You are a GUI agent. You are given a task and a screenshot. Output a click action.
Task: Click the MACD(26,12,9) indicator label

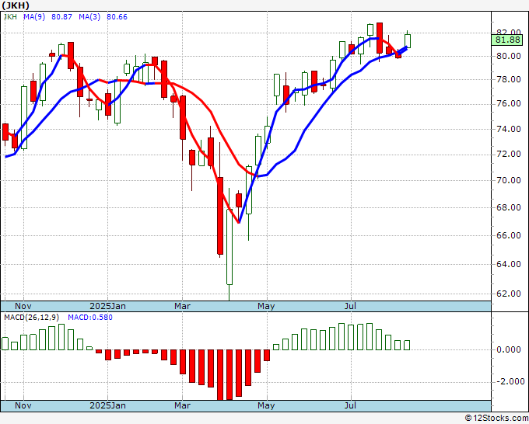pos(32,318)
